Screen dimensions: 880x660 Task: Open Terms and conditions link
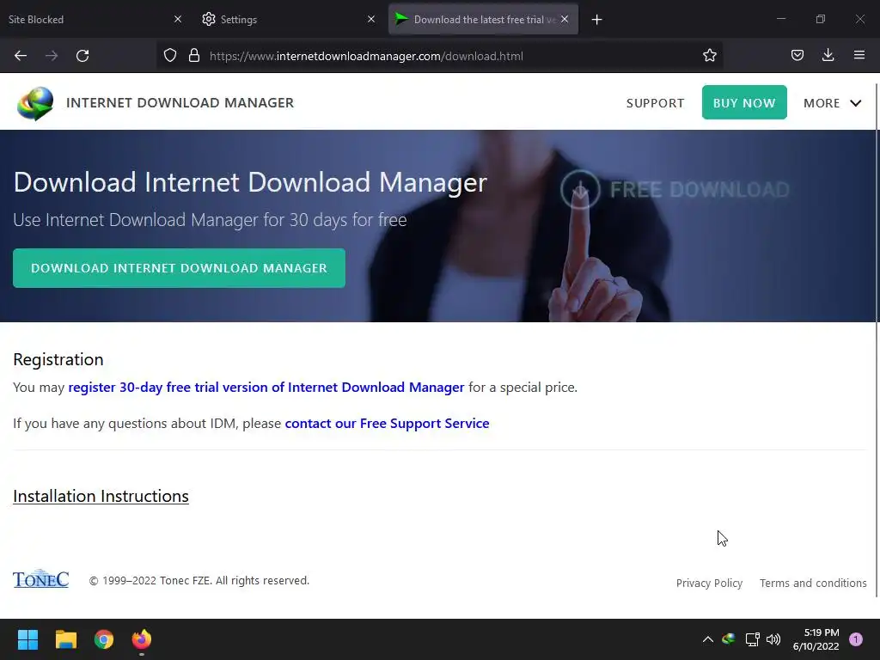813,584
